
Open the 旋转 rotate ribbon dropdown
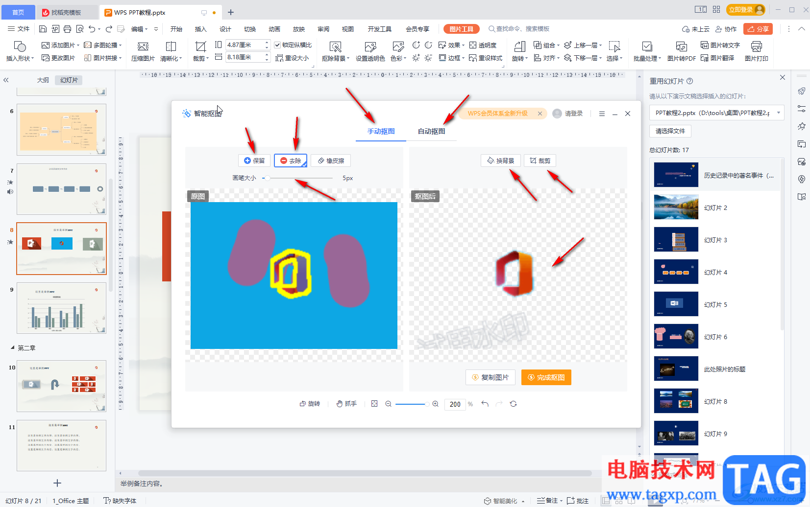tap(519, 58)
